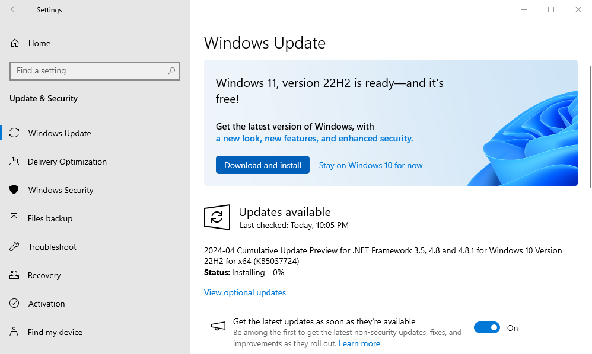
Task: Click the Updates available refresh icon
Action: (217, 217)
